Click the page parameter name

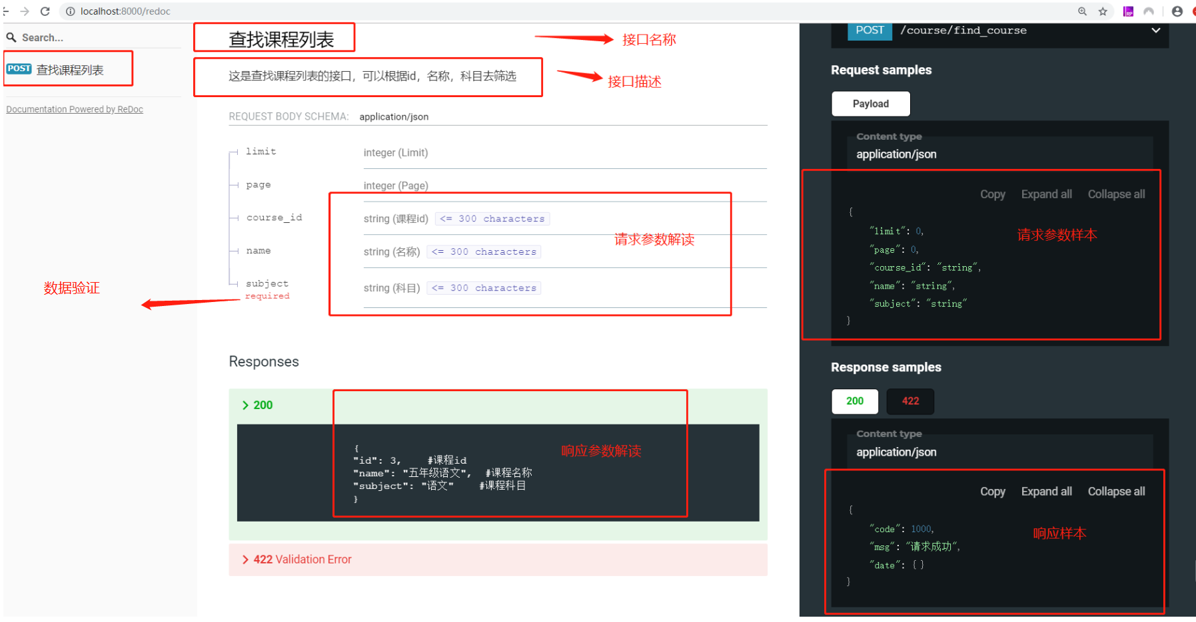[x=258, y=185]
